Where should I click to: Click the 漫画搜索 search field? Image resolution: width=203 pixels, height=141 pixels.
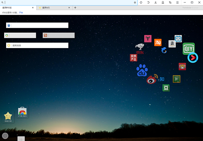[x=37, y=45]
